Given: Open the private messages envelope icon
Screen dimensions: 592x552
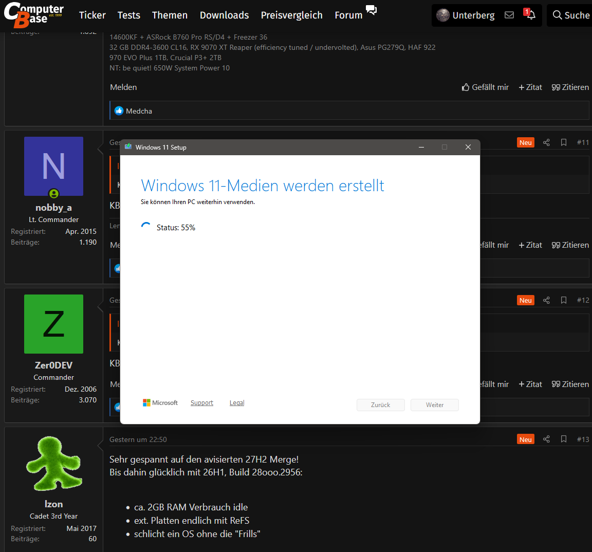Looking at the screenshot, I should coord(509,15).
